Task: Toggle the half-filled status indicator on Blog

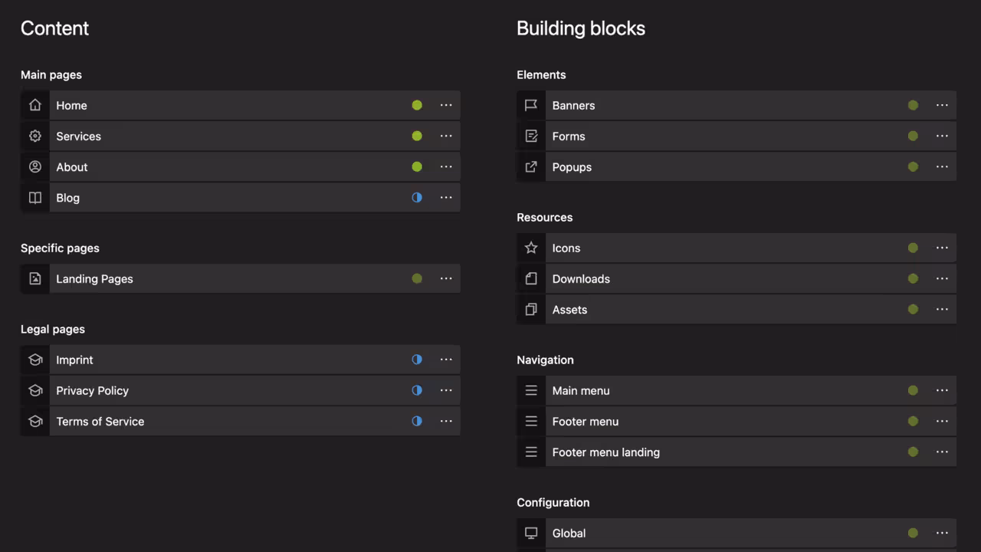Action: (417, 197)
